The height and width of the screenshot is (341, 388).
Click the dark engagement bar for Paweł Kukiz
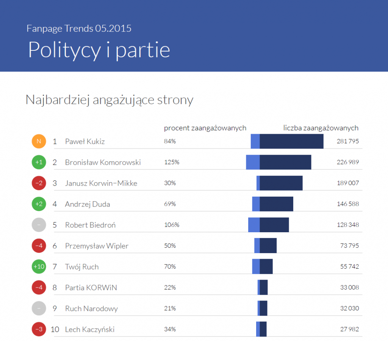[x=291, y=142]
